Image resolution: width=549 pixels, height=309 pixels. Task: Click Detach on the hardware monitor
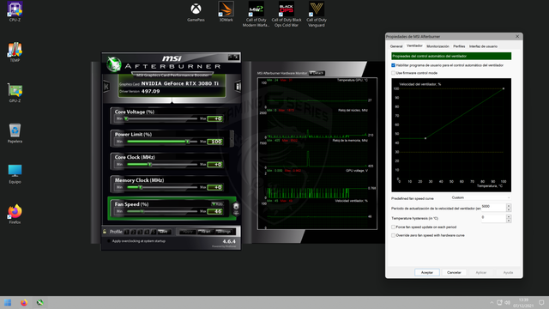317,73
